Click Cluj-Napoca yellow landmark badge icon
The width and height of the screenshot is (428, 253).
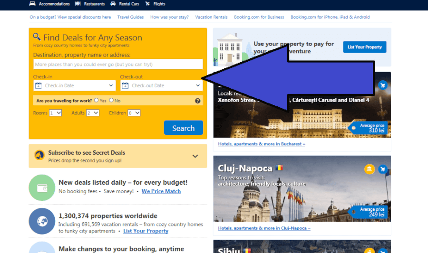click(x=370, y=169)
